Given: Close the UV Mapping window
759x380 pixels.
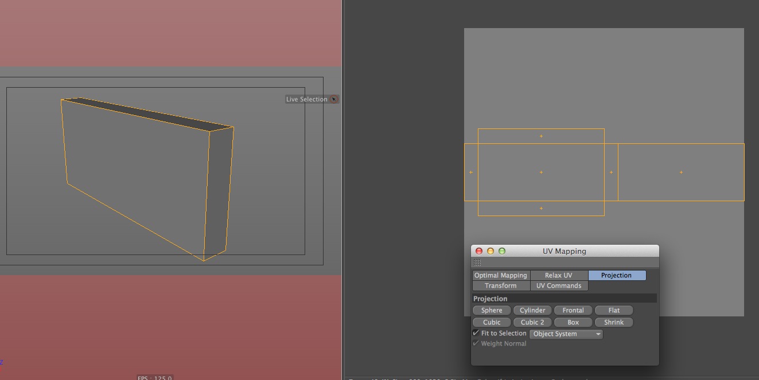Looking at the screenshot, I should [479, 251].
